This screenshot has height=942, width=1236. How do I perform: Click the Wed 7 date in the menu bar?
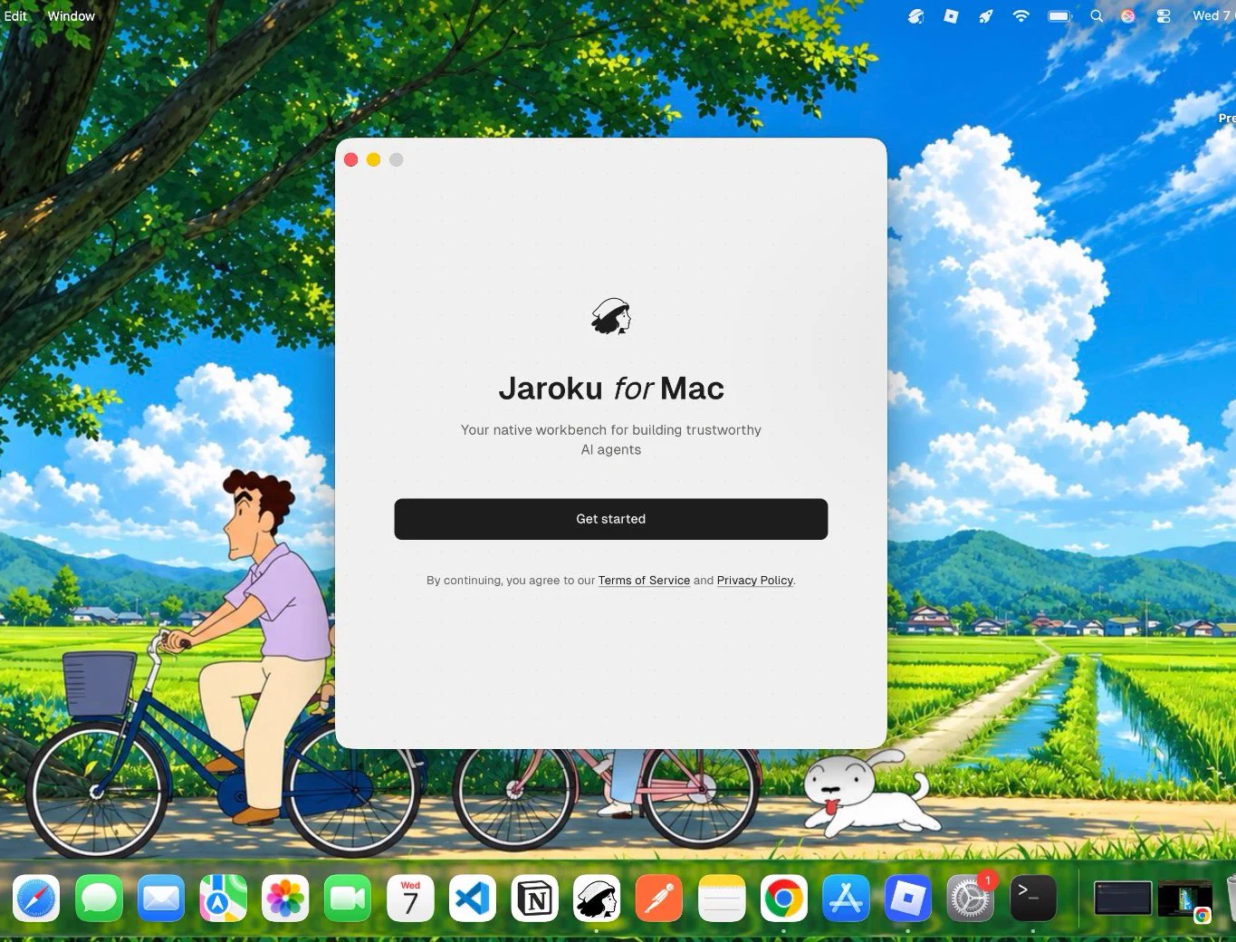pyautogui.click(x=1212, y=15)
